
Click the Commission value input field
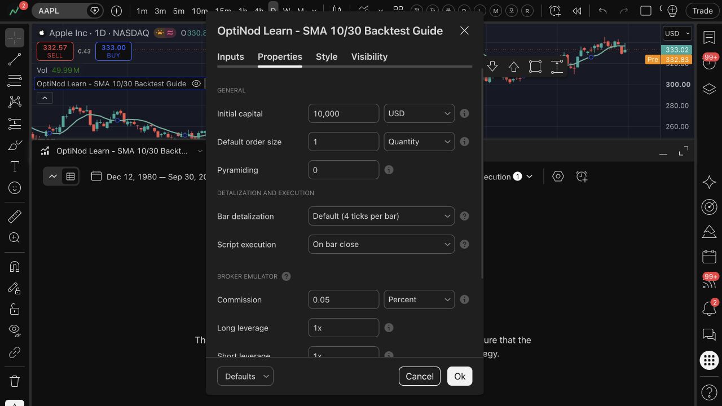pos(344,299)
